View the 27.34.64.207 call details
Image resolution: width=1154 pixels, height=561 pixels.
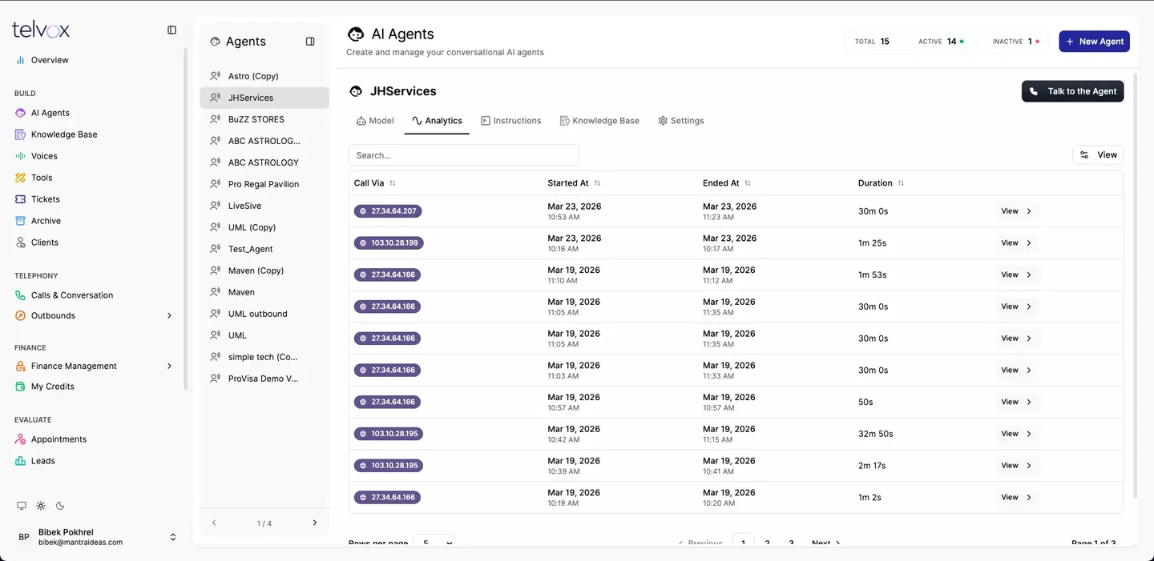[x=1016, y=211]
